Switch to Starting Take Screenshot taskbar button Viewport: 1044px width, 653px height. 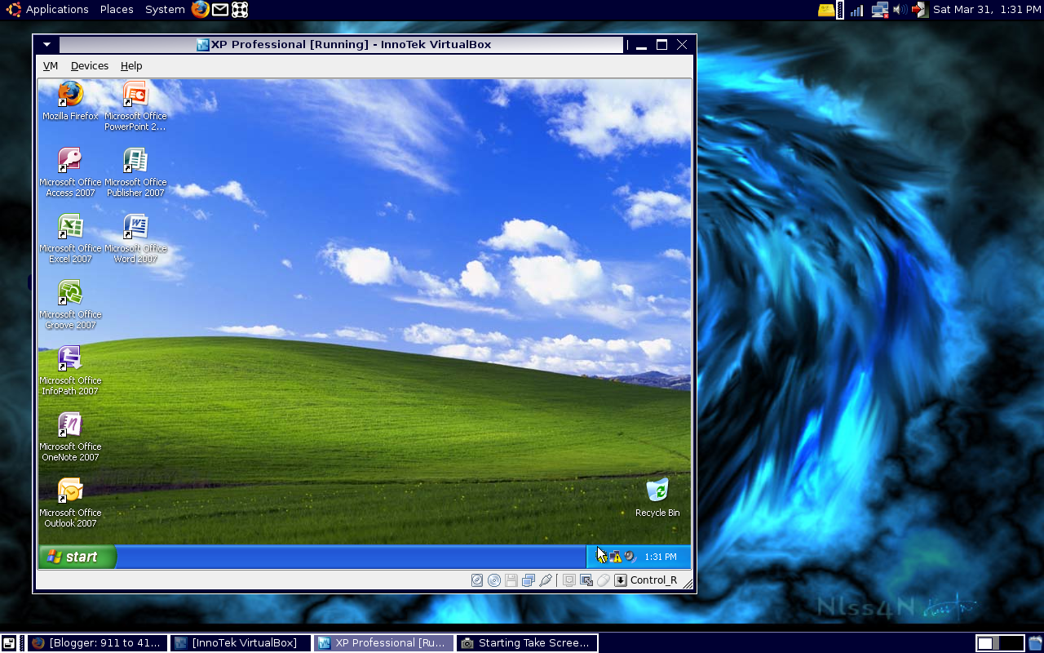(527, 643)
